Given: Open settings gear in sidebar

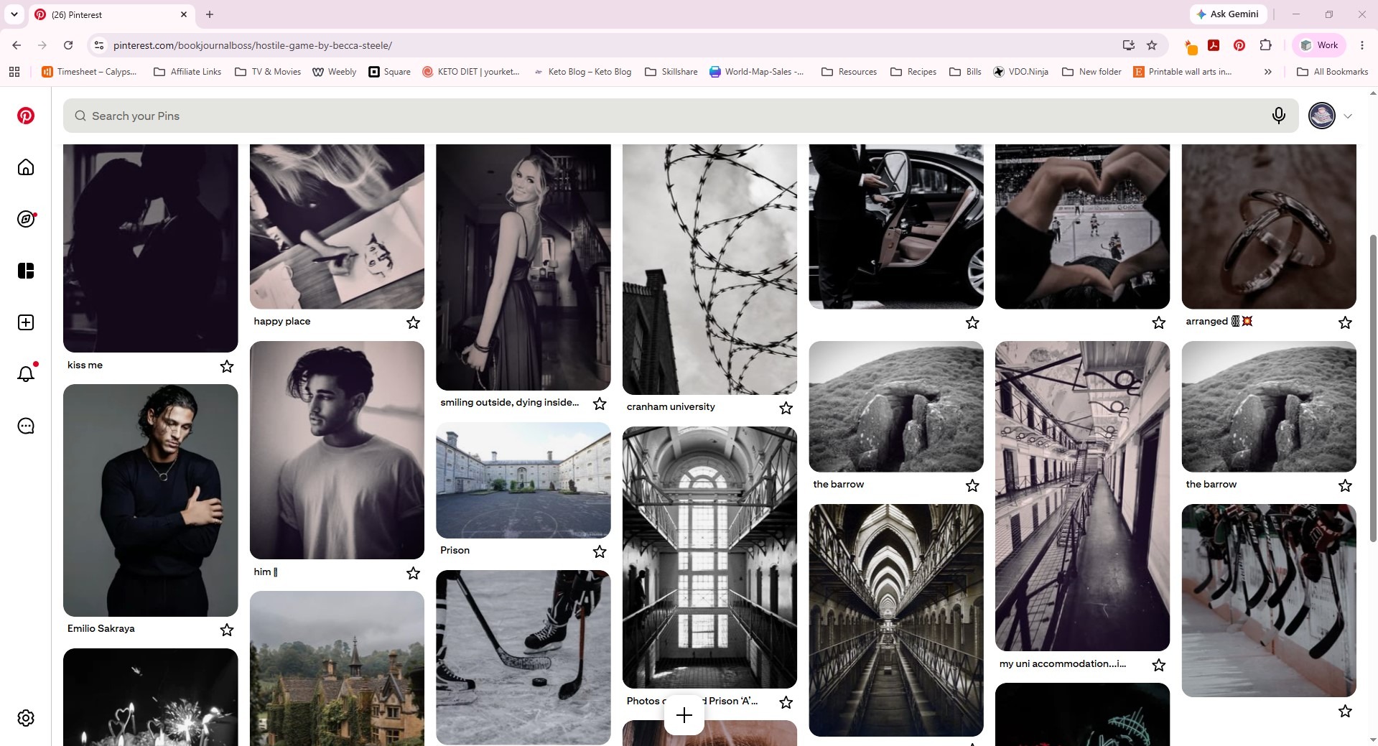Looking at the screenshot, I should click(26, 718).
